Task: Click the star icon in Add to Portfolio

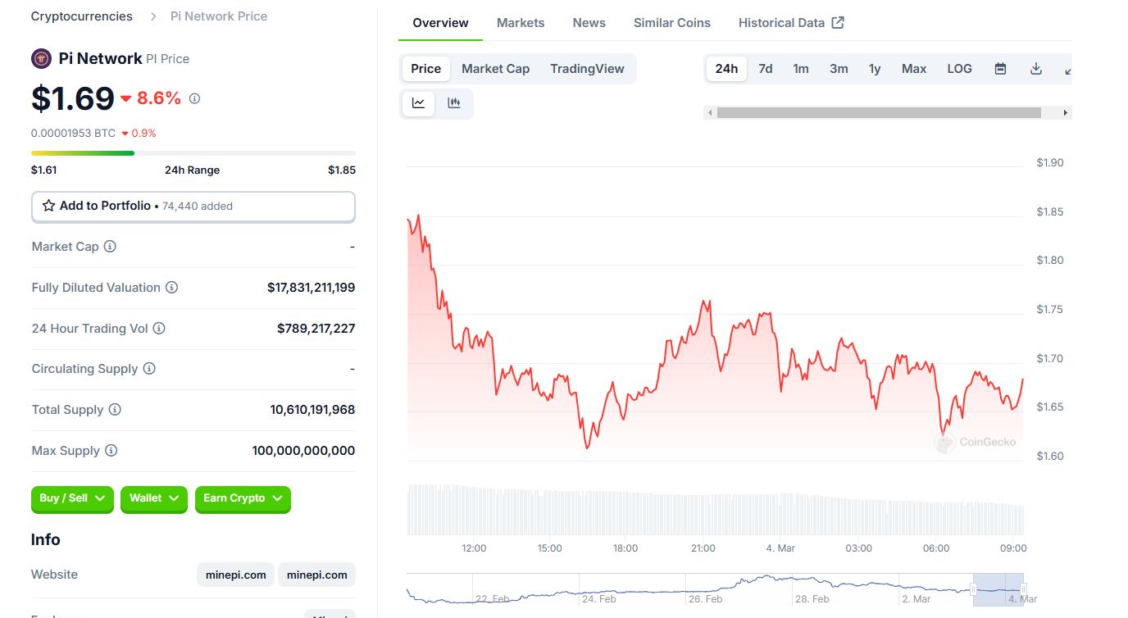Action: 49,206
